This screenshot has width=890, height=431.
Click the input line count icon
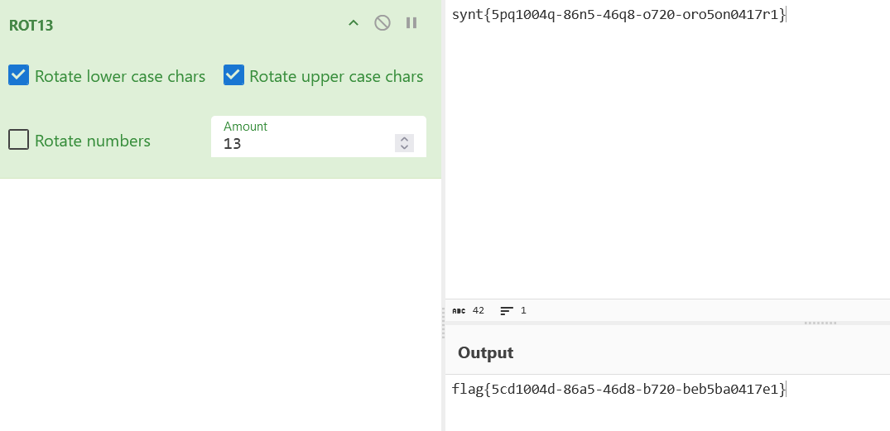(507, 311)
